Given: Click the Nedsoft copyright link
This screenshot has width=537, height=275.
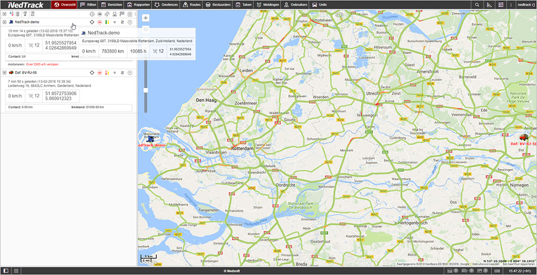Looking at the screenshot, I should point(233,271).
